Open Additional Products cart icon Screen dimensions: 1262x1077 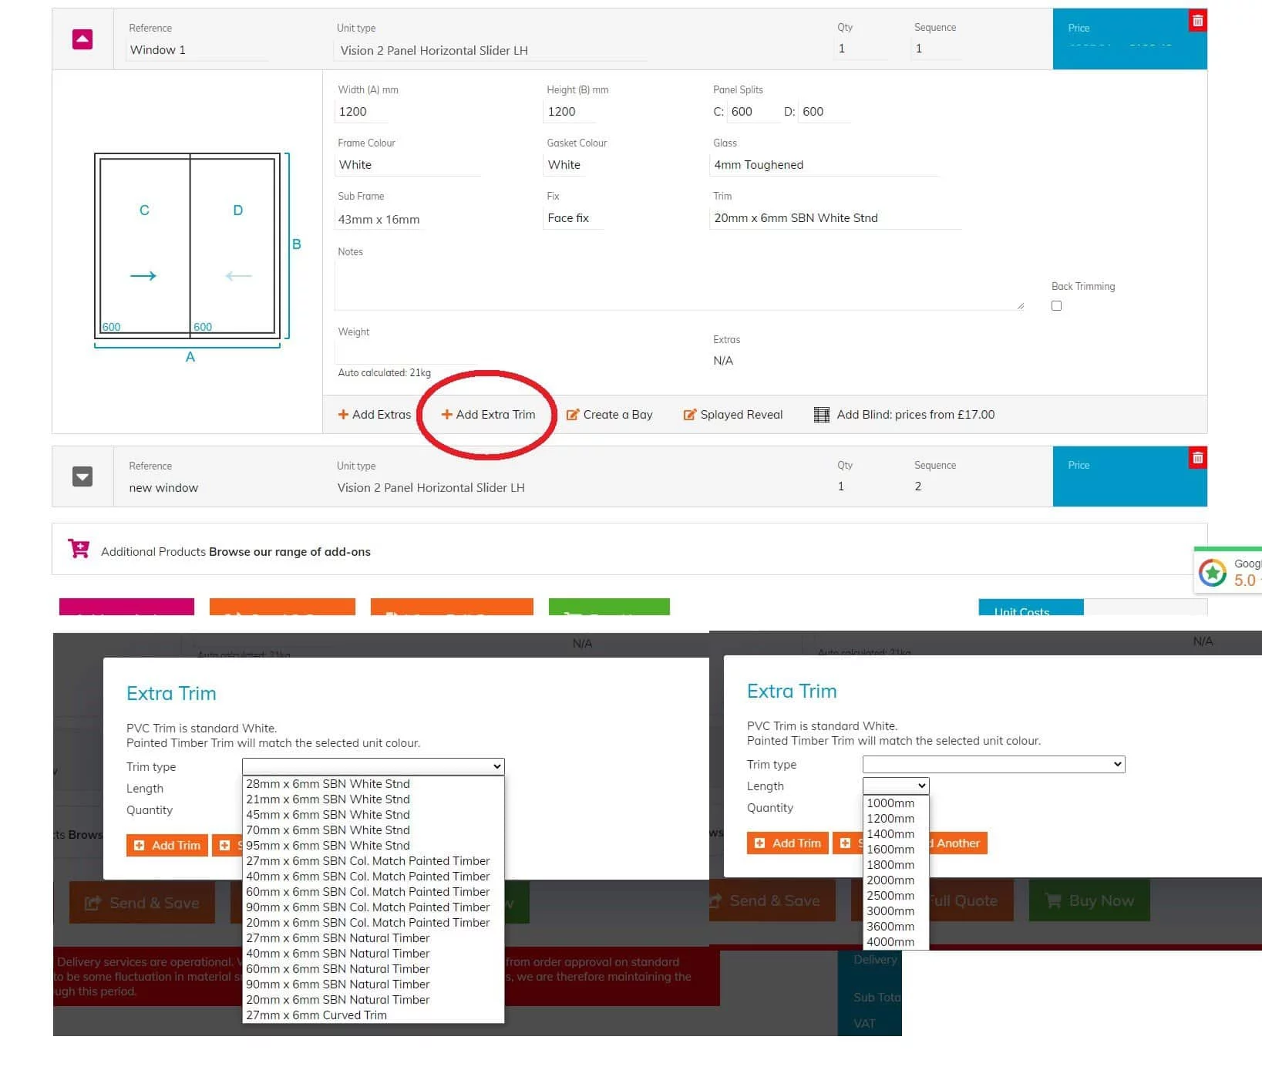tap(79, 549)
